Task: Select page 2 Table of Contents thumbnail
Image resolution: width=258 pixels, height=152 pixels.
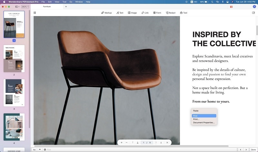Action: [14, 58]
